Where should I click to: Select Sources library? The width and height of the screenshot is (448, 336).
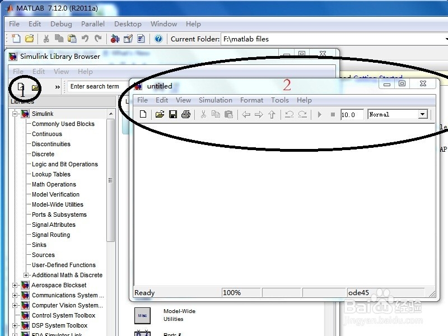coord(43,255)
